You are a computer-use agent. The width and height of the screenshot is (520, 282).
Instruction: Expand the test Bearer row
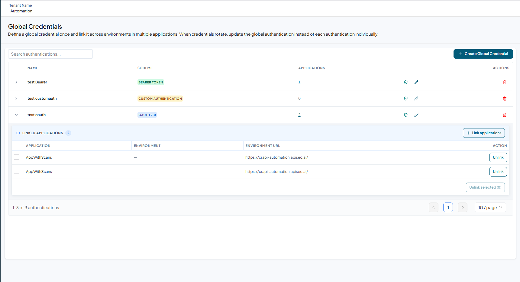(16, 82)
